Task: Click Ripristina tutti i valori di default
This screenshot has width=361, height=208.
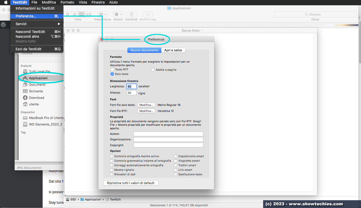Action: click(x=131, y=183)
